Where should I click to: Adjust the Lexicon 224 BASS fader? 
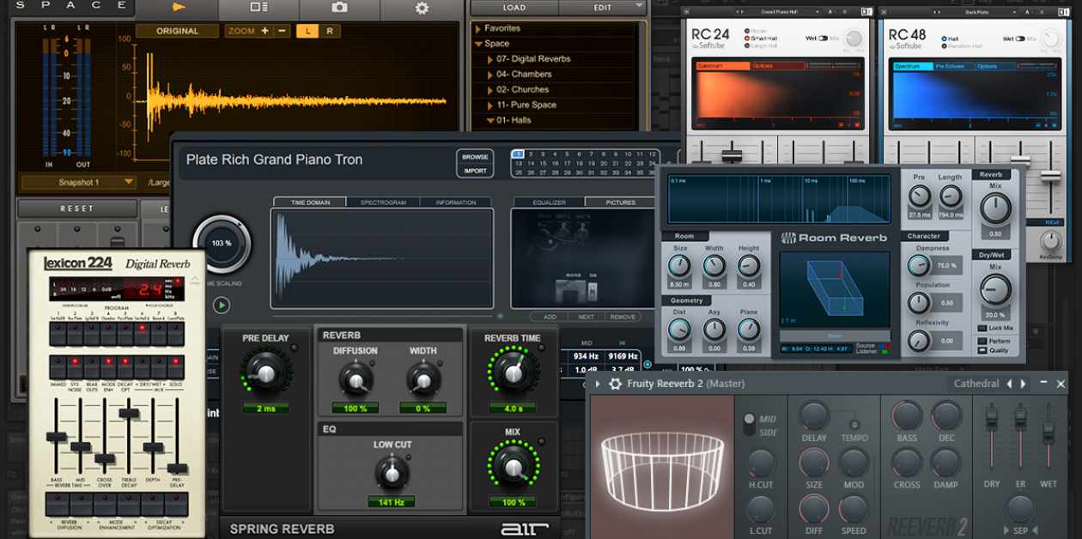pos(57,437)
